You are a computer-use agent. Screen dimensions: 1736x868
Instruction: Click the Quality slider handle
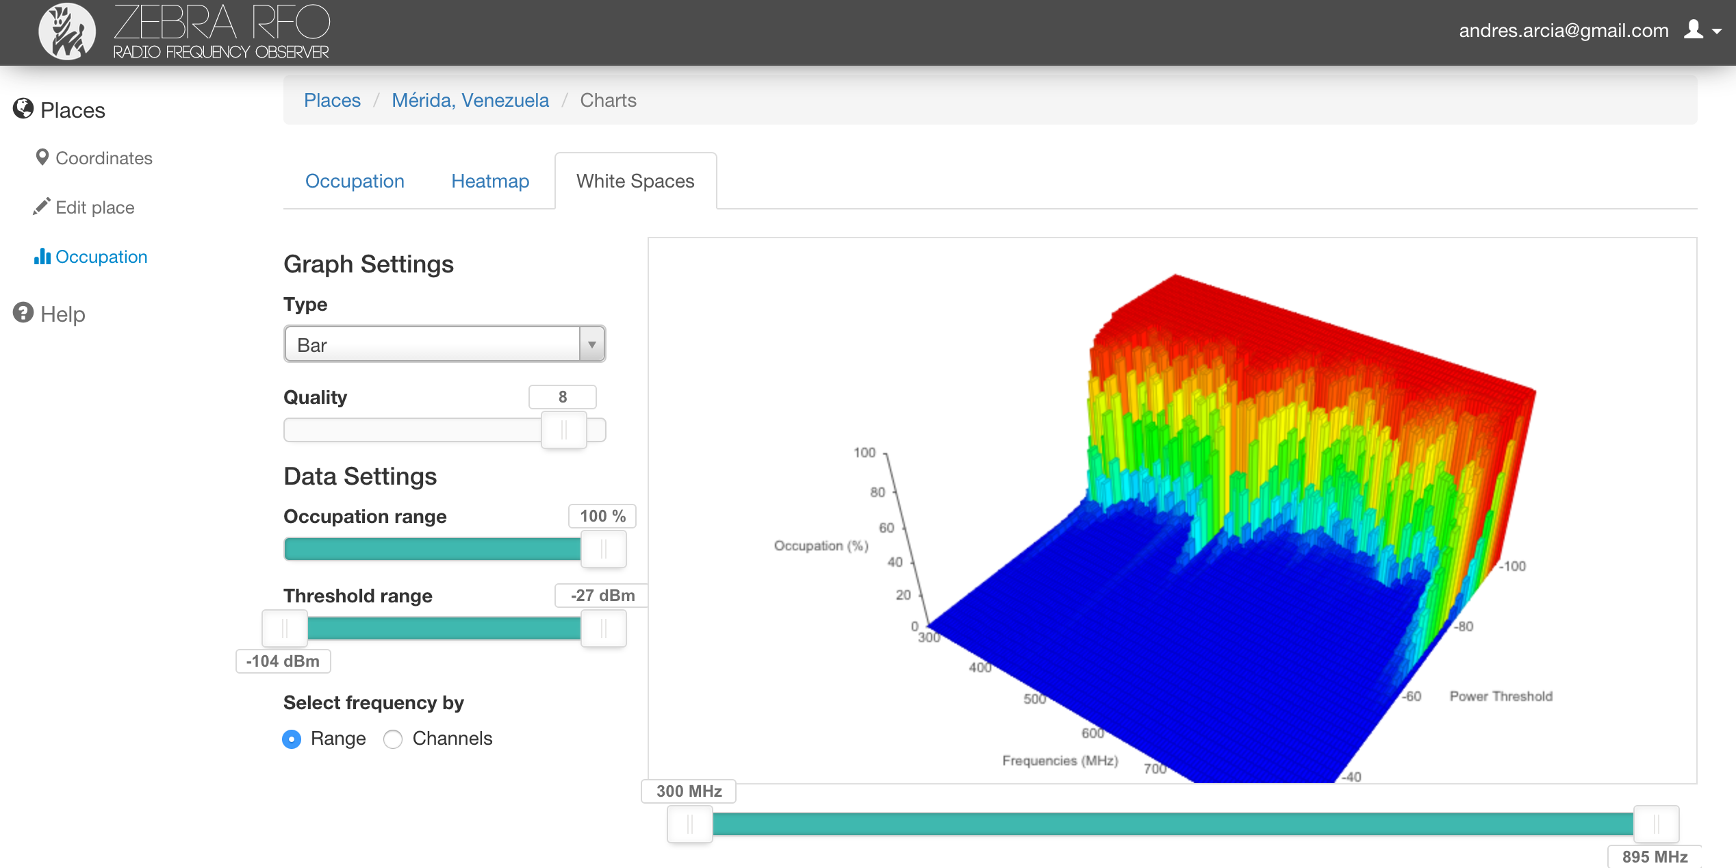pyautogui.click(x=563, y=430)
